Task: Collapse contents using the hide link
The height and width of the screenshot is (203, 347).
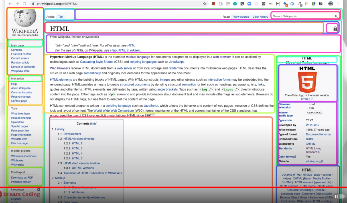Action: (x=94, y=124)
